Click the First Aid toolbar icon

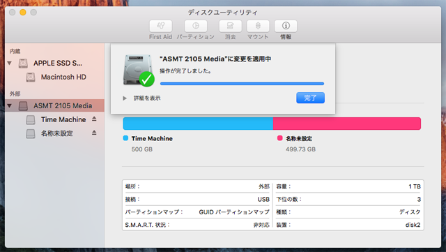pos(161,27)
